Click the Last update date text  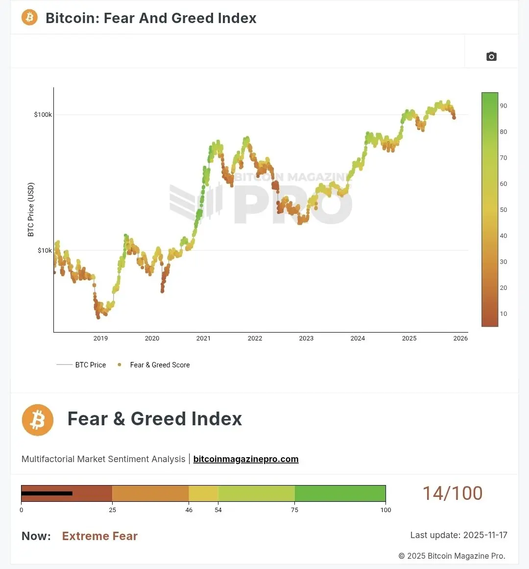[x=458, y=535]
